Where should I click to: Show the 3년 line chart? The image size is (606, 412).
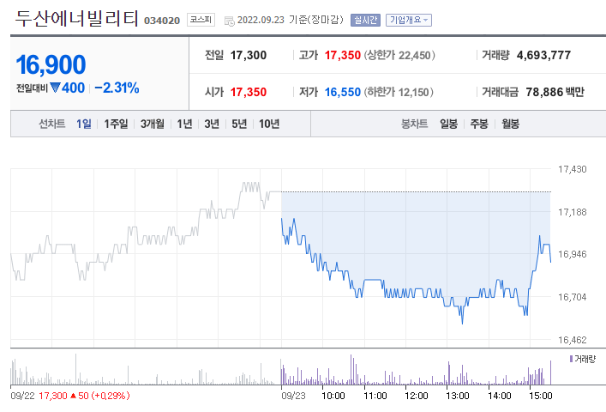click(212, 124)
